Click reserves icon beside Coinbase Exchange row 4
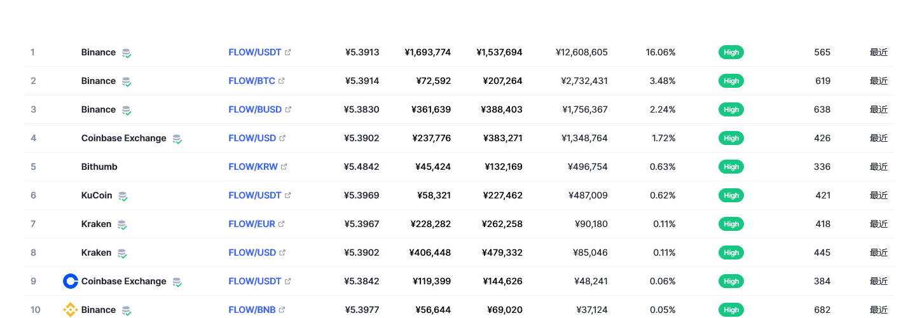The image size is (922, 318). click(x=177, y=139)
